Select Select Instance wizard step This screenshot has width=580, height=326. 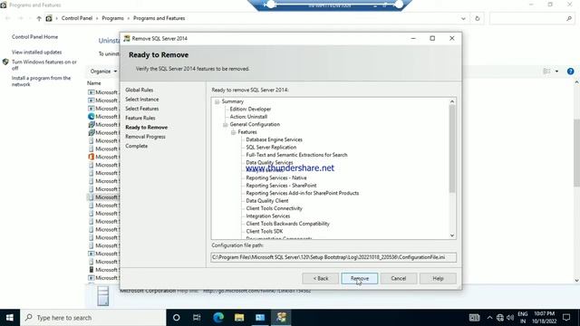[x=141, y=99]
